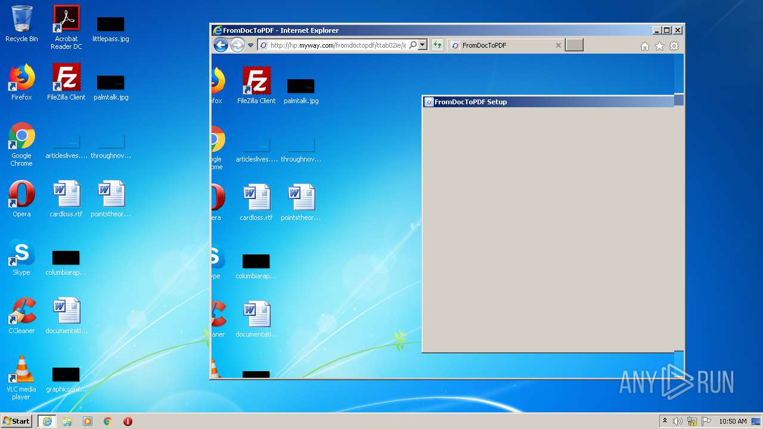The image size is (763, 429).
Task: Minimize the Internet Explorer window
Action: point(657,30)
